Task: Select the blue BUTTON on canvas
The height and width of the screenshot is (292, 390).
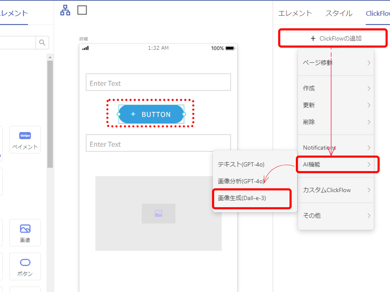Action: tap(151, 114)
